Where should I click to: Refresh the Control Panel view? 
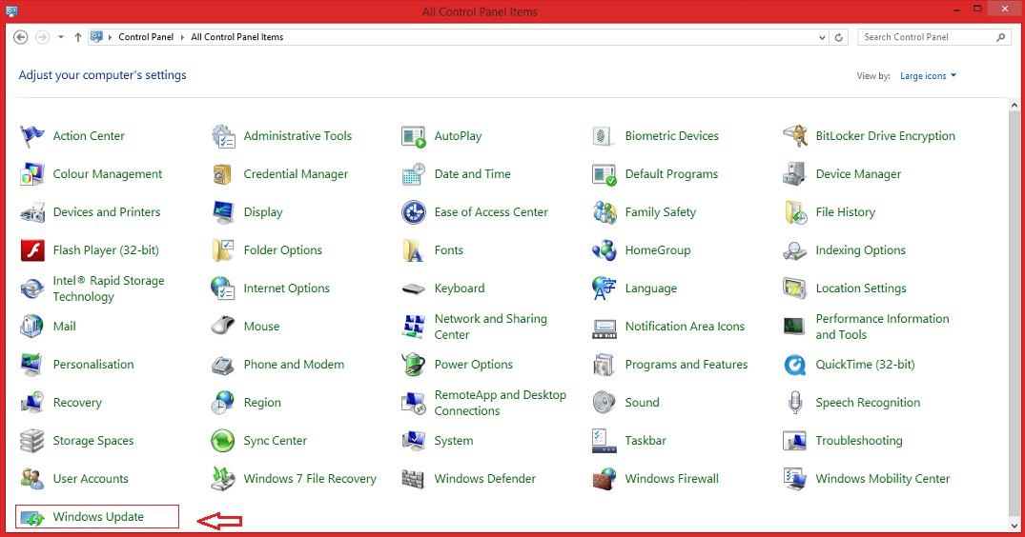839,38
